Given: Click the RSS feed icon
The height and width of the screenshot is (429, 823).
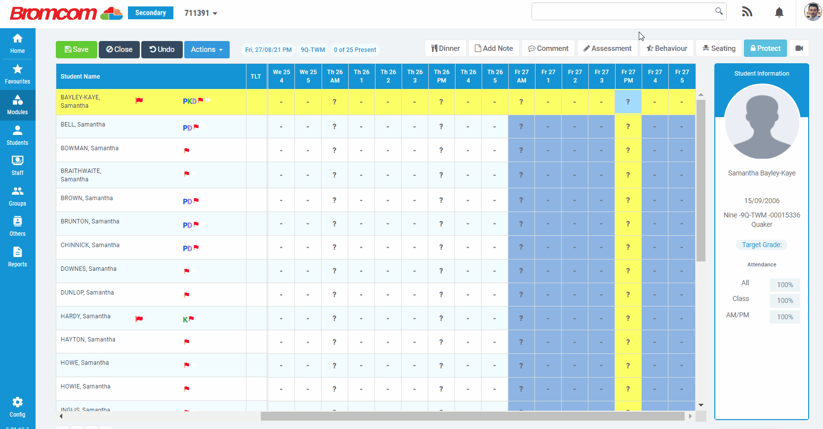Looking at the screenshot, I should (747, 12).
